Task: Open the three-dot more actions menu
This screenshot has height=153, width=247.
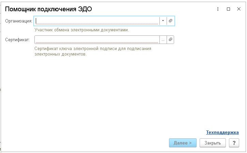Action: click(x=218, y=9)
